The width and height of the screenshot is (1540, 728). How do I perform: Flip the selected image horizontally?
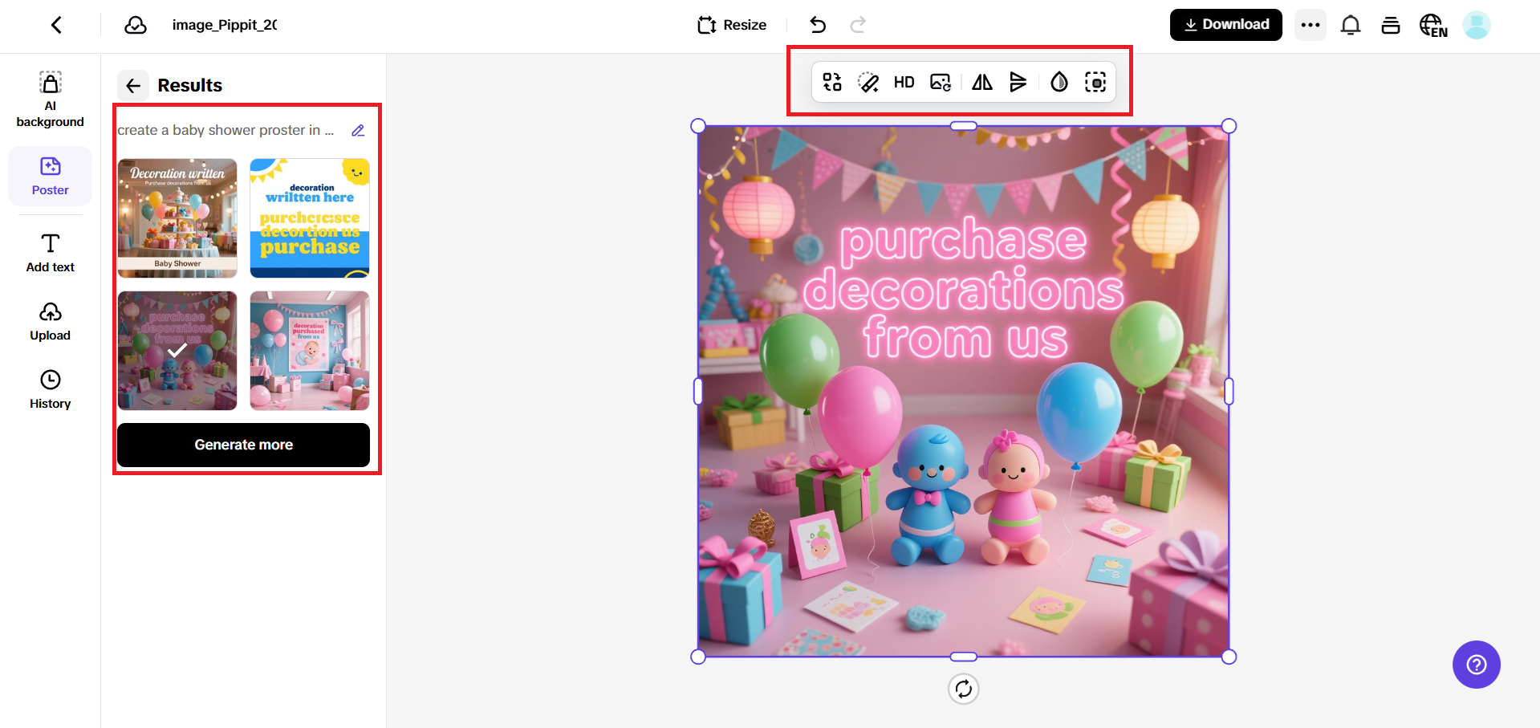click(981, 81)
